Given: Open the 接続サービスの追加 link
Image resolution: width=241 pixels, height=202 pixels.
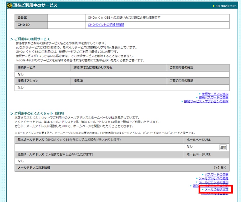Looking at the screenshot, I should tap(215, 94).
